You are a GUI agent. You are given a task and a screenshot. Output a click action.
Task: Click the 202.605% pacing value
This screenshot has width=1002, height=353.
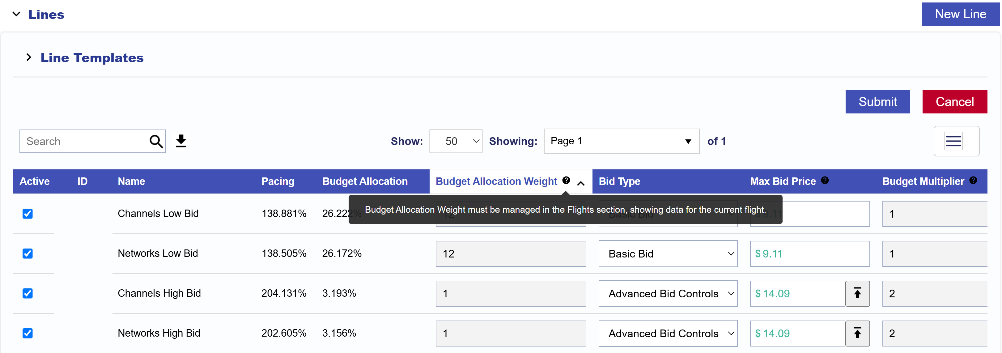click(x=284, y=333)
